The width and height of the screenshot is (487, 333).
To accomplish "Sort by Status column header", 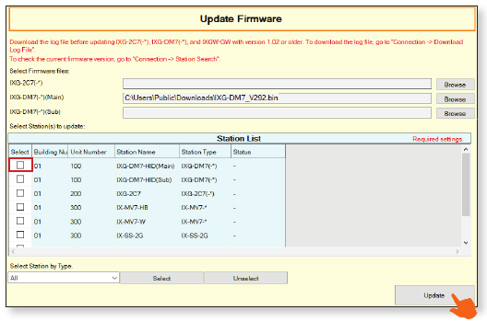I will pos(258,152).
